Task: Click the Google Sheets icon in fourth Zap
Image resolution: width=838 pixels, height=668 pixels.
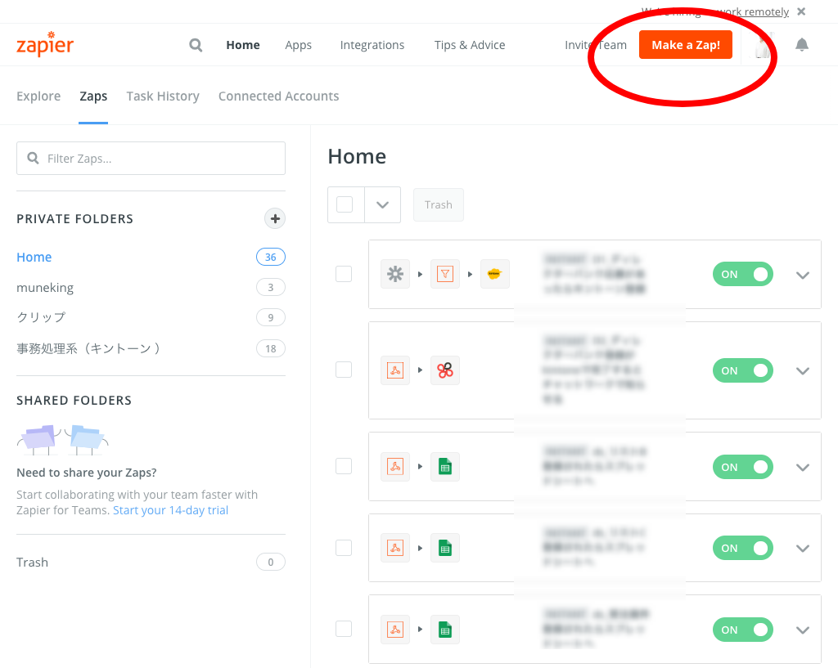Action: pyautogui.click(x=444, y=548)
